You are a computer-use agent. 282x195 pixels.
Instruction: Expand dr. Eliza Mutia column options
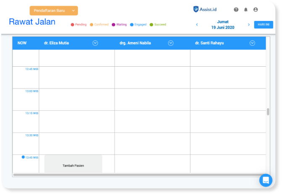point(95,43)
